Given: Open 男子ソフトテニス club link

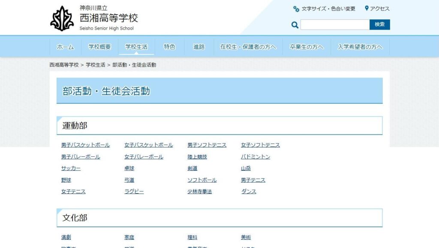Looking at the screenshot, I should [x=207, y=145].
